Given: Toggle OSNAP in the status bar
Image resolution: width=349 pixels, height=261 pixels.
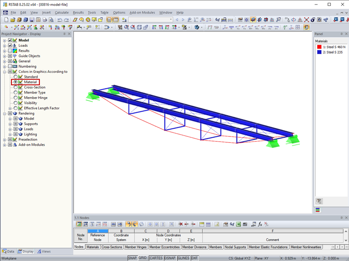Looking at the screenshot, I should pos(170,258).
